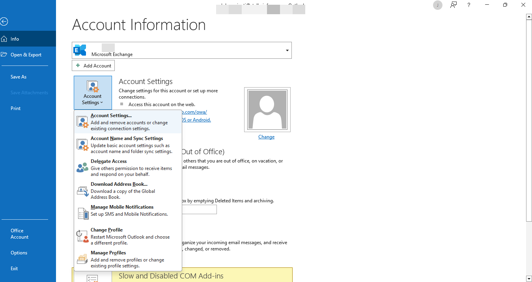
Task: Open the Info tab
Action: (28, 39)
